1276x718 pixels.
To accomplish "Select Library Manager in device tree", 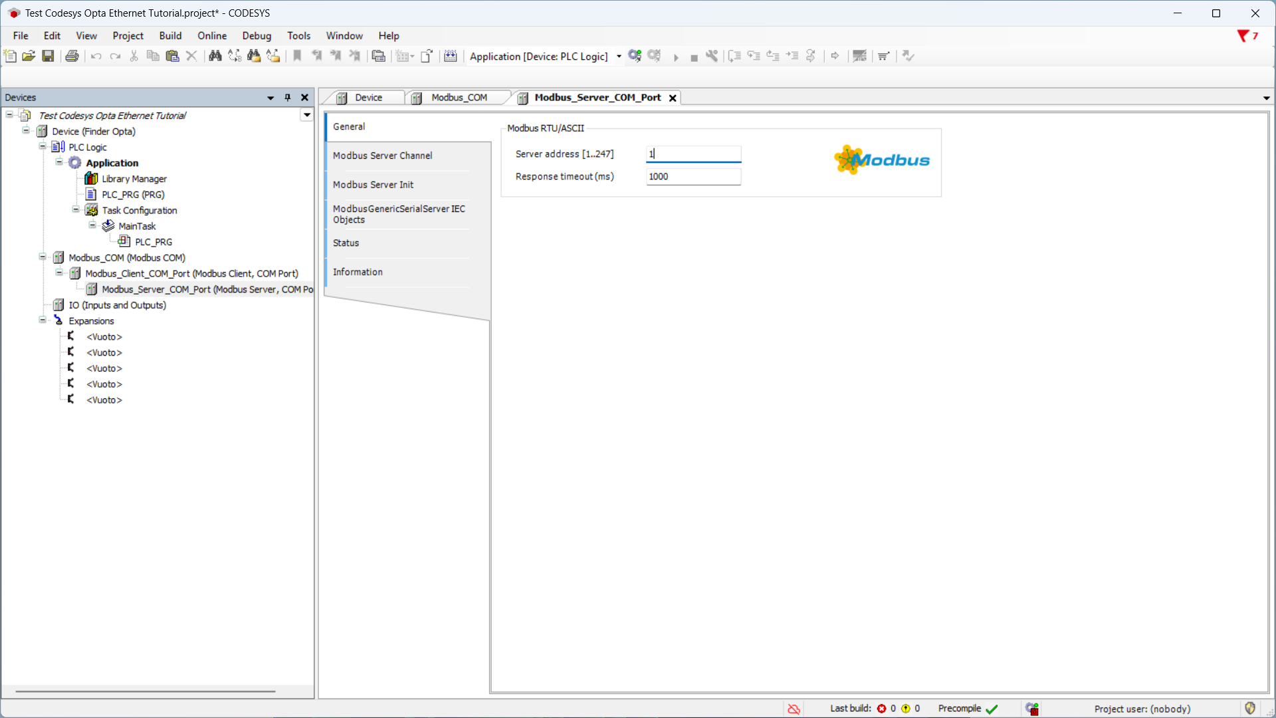I will [134, 179].
